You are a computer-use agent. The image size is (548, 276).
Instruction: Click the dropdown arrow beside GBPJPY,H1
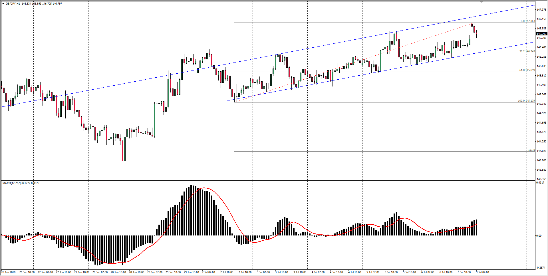pos(3,4)
